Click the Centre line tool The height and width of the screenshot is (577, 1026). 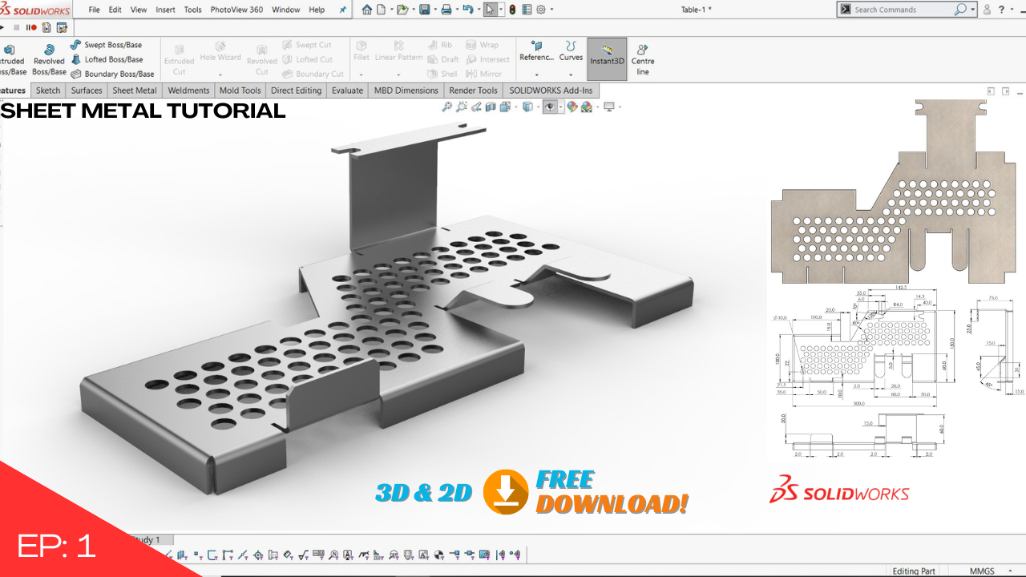(x=643, y=59)
